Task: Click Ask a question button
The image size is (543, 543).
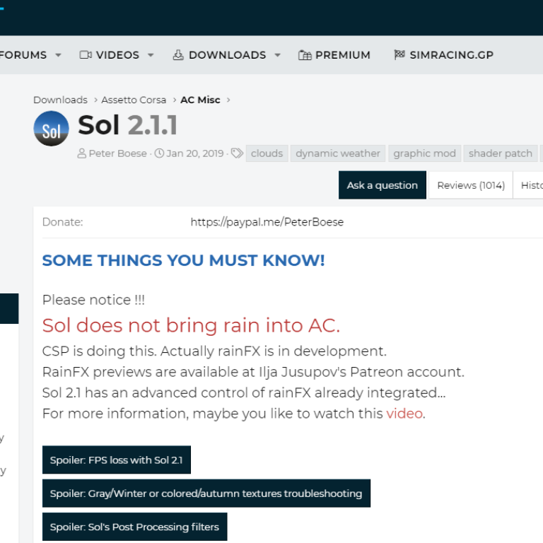Action: (383, 185)
